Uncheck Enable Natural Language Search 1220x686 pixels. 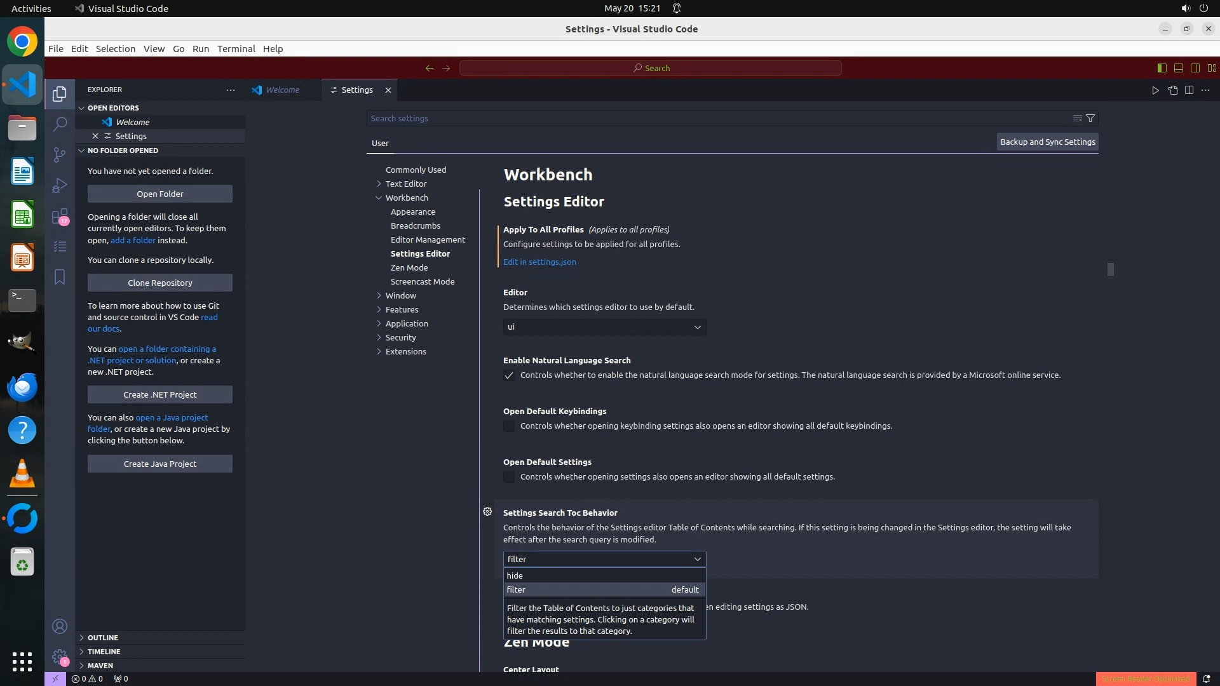[x=509, y=375]
